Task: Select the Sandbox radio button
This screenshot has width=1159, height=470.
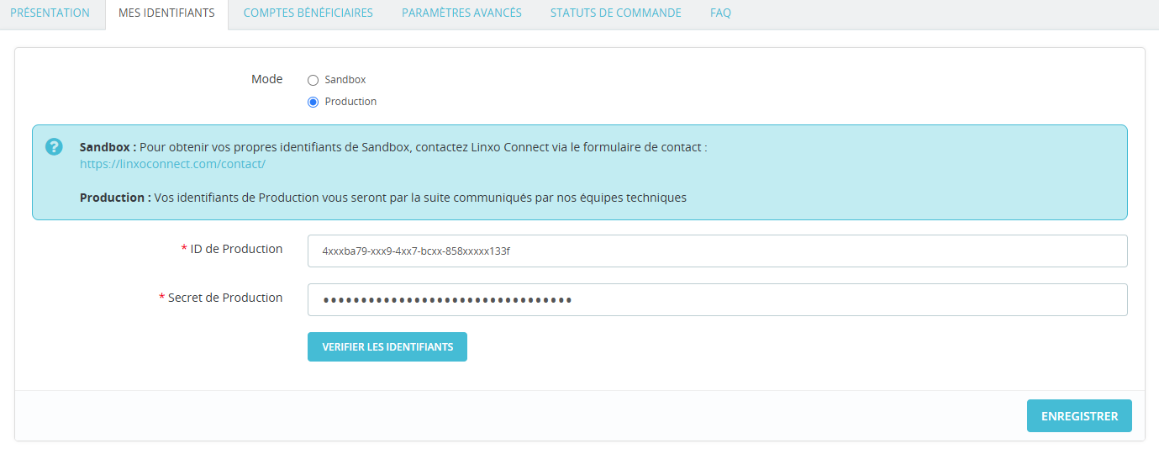Action: pyautogui.click(x=313, y=81)
